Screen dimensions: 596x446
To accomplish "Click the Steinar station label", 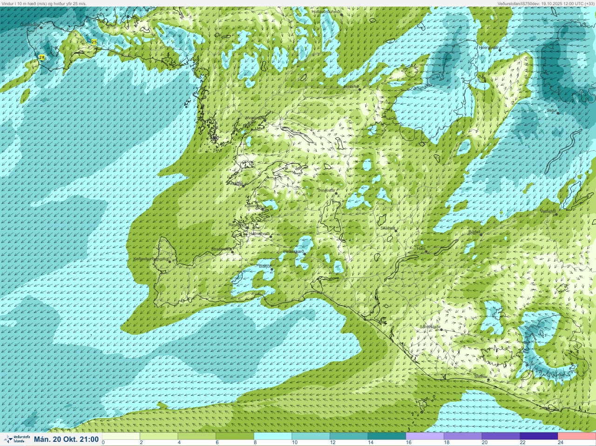I will tap(481, 376).
